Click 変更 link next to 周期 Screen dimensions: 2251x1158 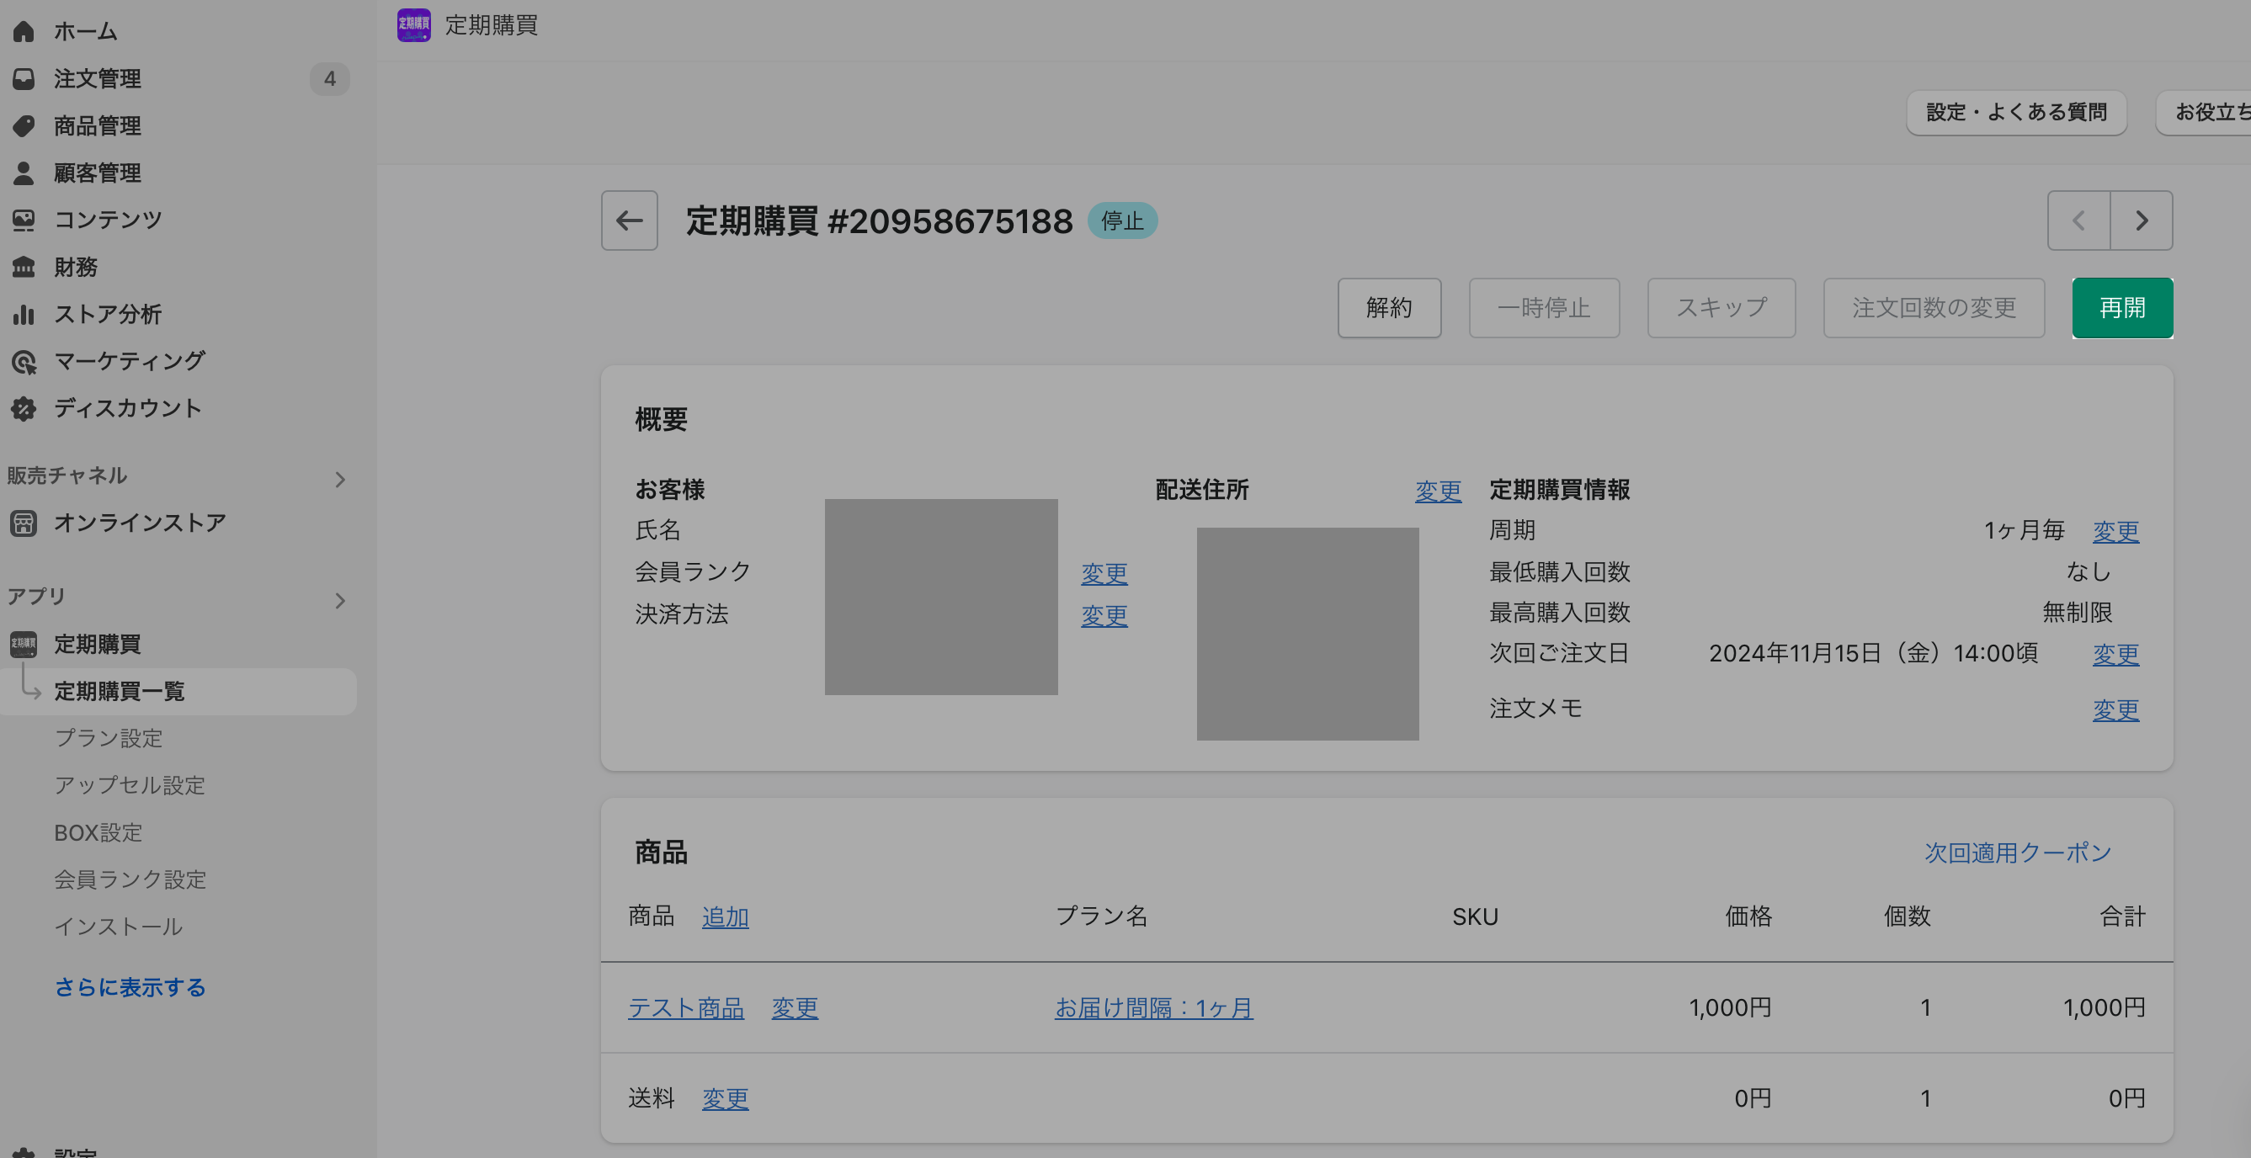2115,531
